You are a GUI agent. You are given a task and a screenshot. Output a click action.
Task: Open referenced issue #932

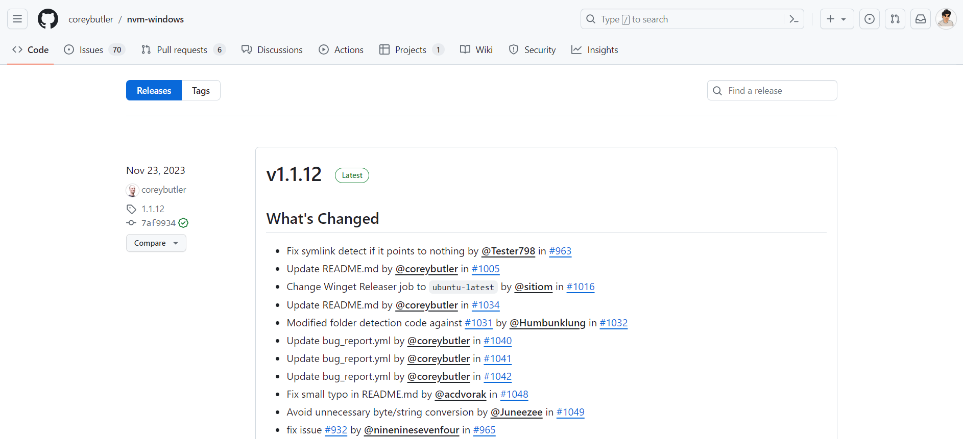pyautogui.click(x=336, y=430)
